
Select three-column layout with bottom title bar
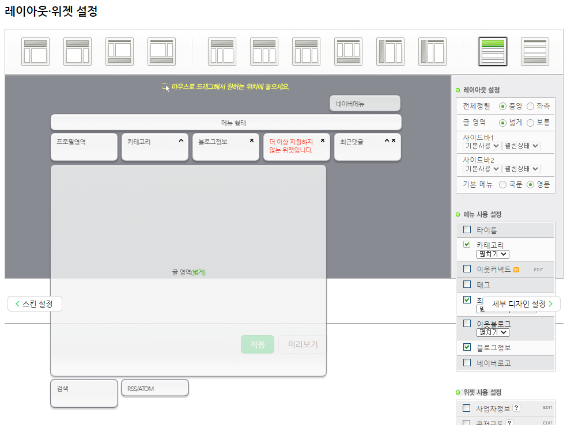click(348, 51)
